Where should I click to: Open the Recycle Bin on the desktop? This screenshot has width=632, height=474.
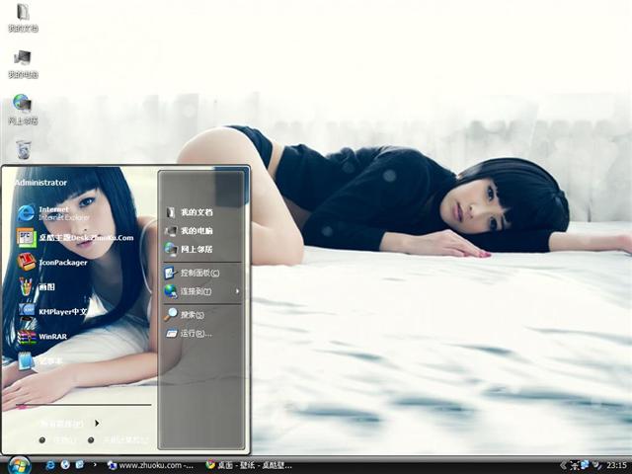[x=23, y=149]
